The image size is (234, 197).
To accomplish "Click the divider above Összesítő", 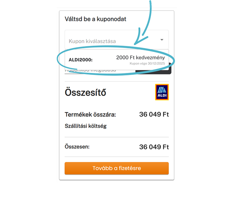I will (117, 81).
